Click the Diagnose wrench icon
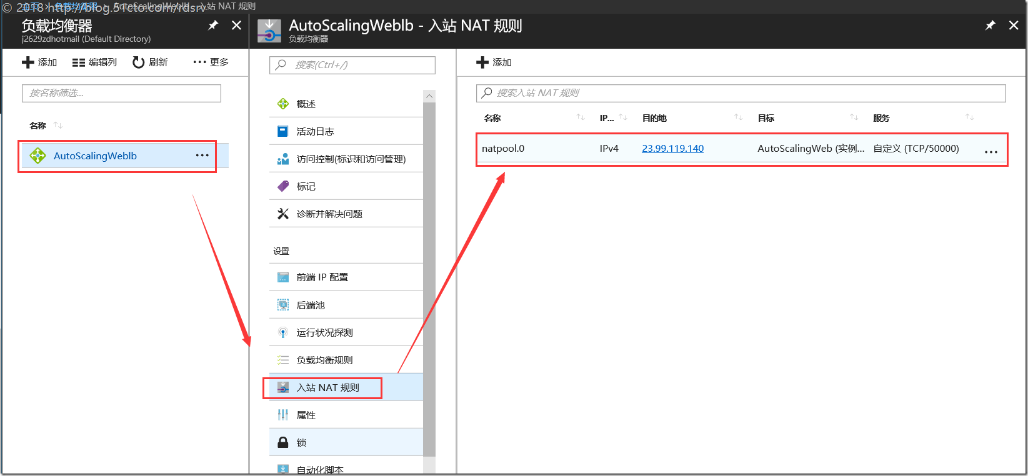Screen dimensions: 1028x476 (x=283, y=214)
